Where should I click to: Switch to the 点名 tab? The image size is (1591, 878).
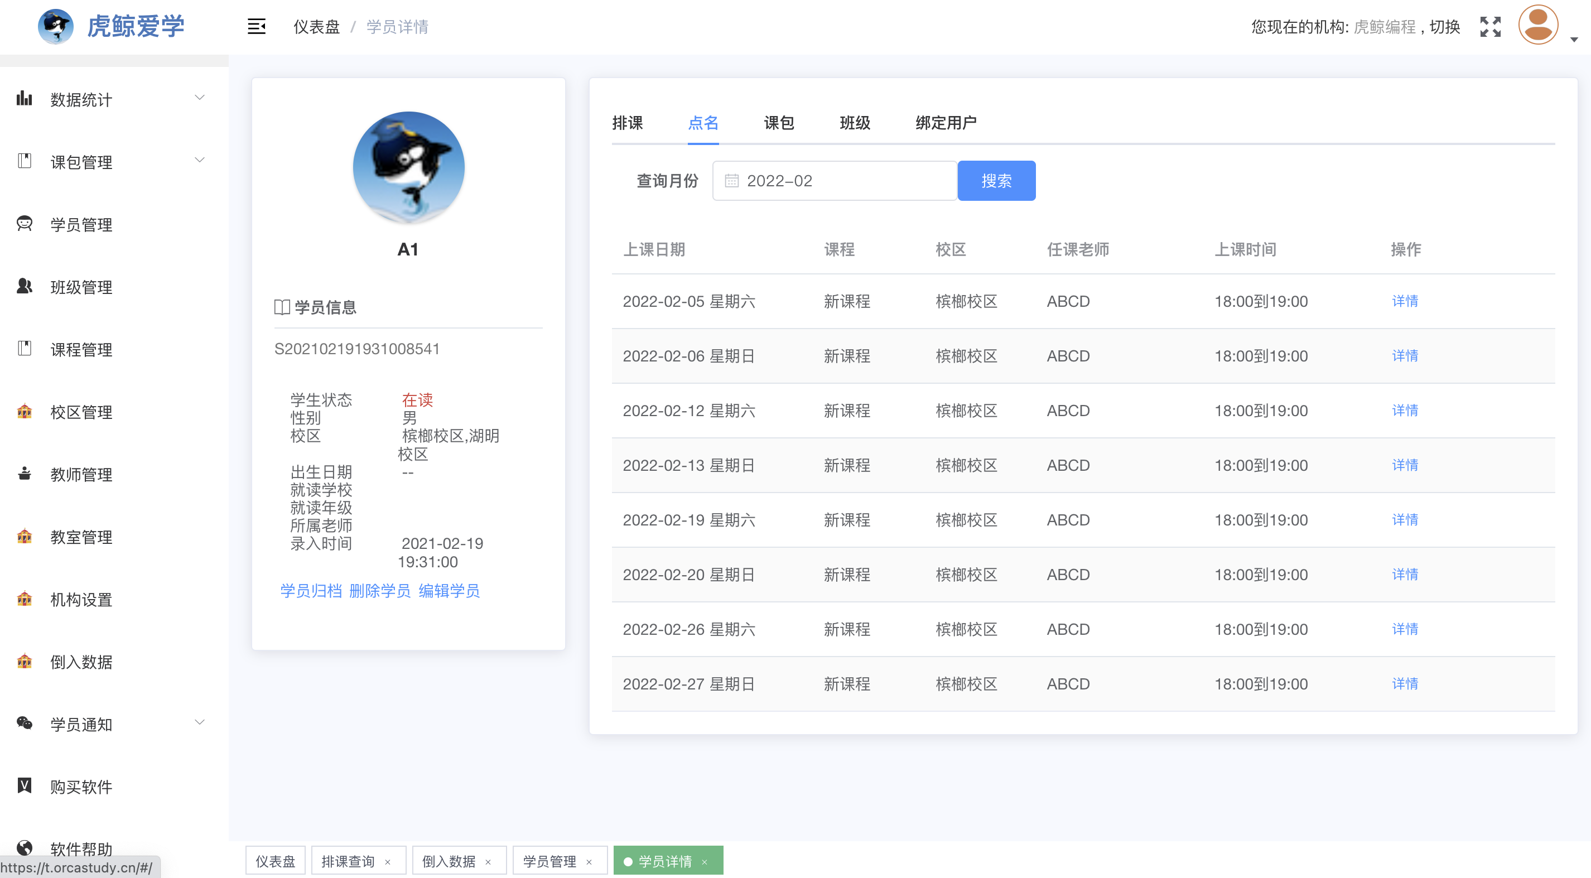coord(703,123)
